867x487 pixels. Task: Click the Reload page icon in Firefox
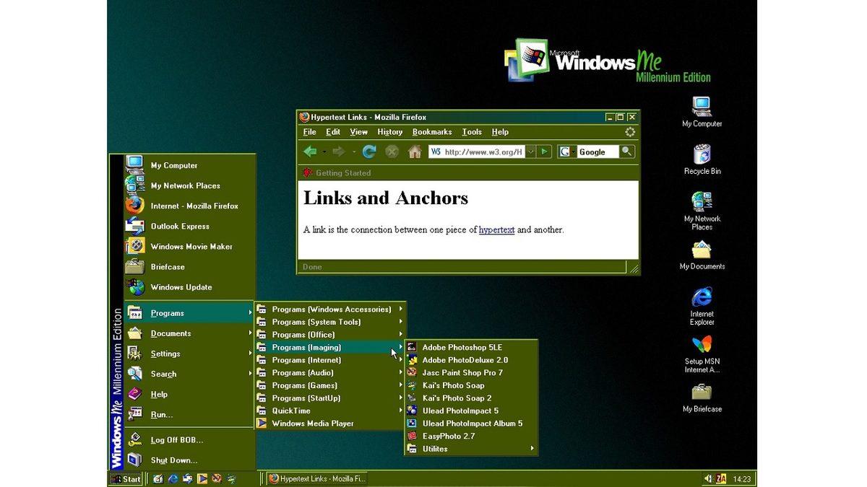369,152
